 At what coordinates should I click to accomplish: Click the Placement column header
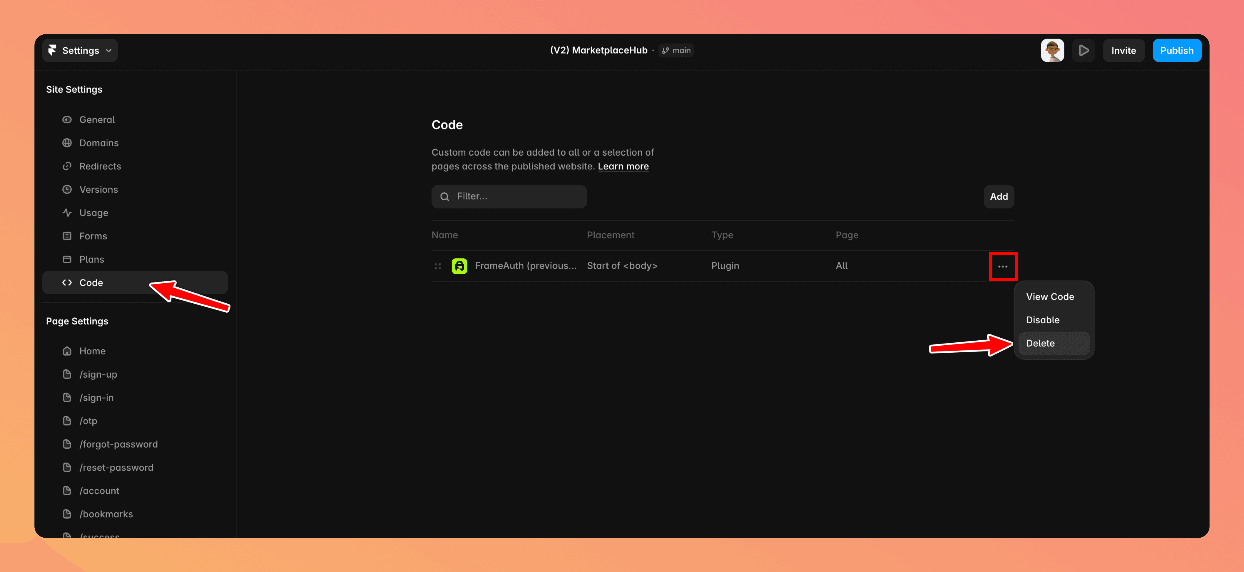click(x=611, y=235)
